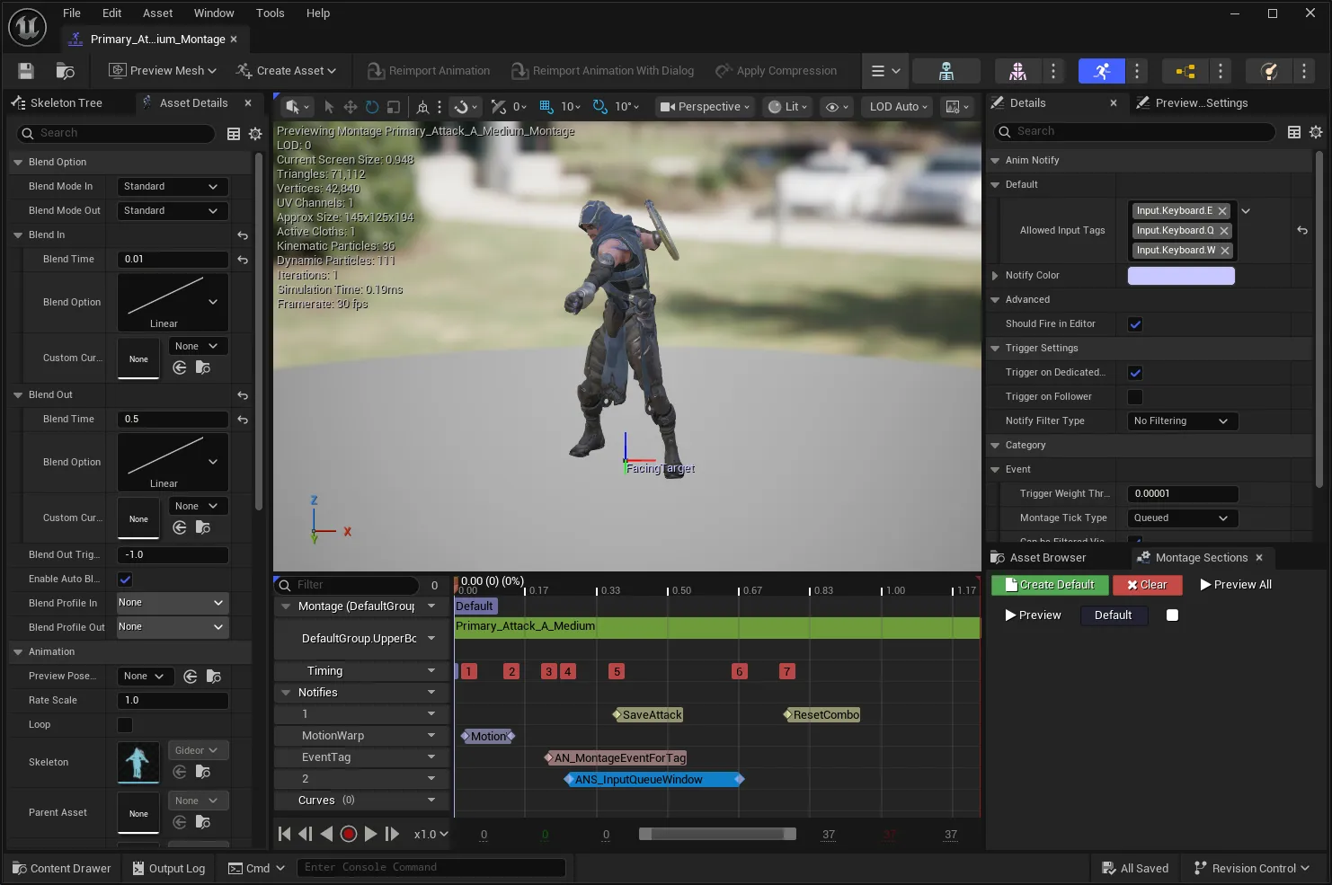The height and width of the screenshot is (885, 1332).
Task: Click the Clear button in Montage Sections
Action: (1147, 585)
